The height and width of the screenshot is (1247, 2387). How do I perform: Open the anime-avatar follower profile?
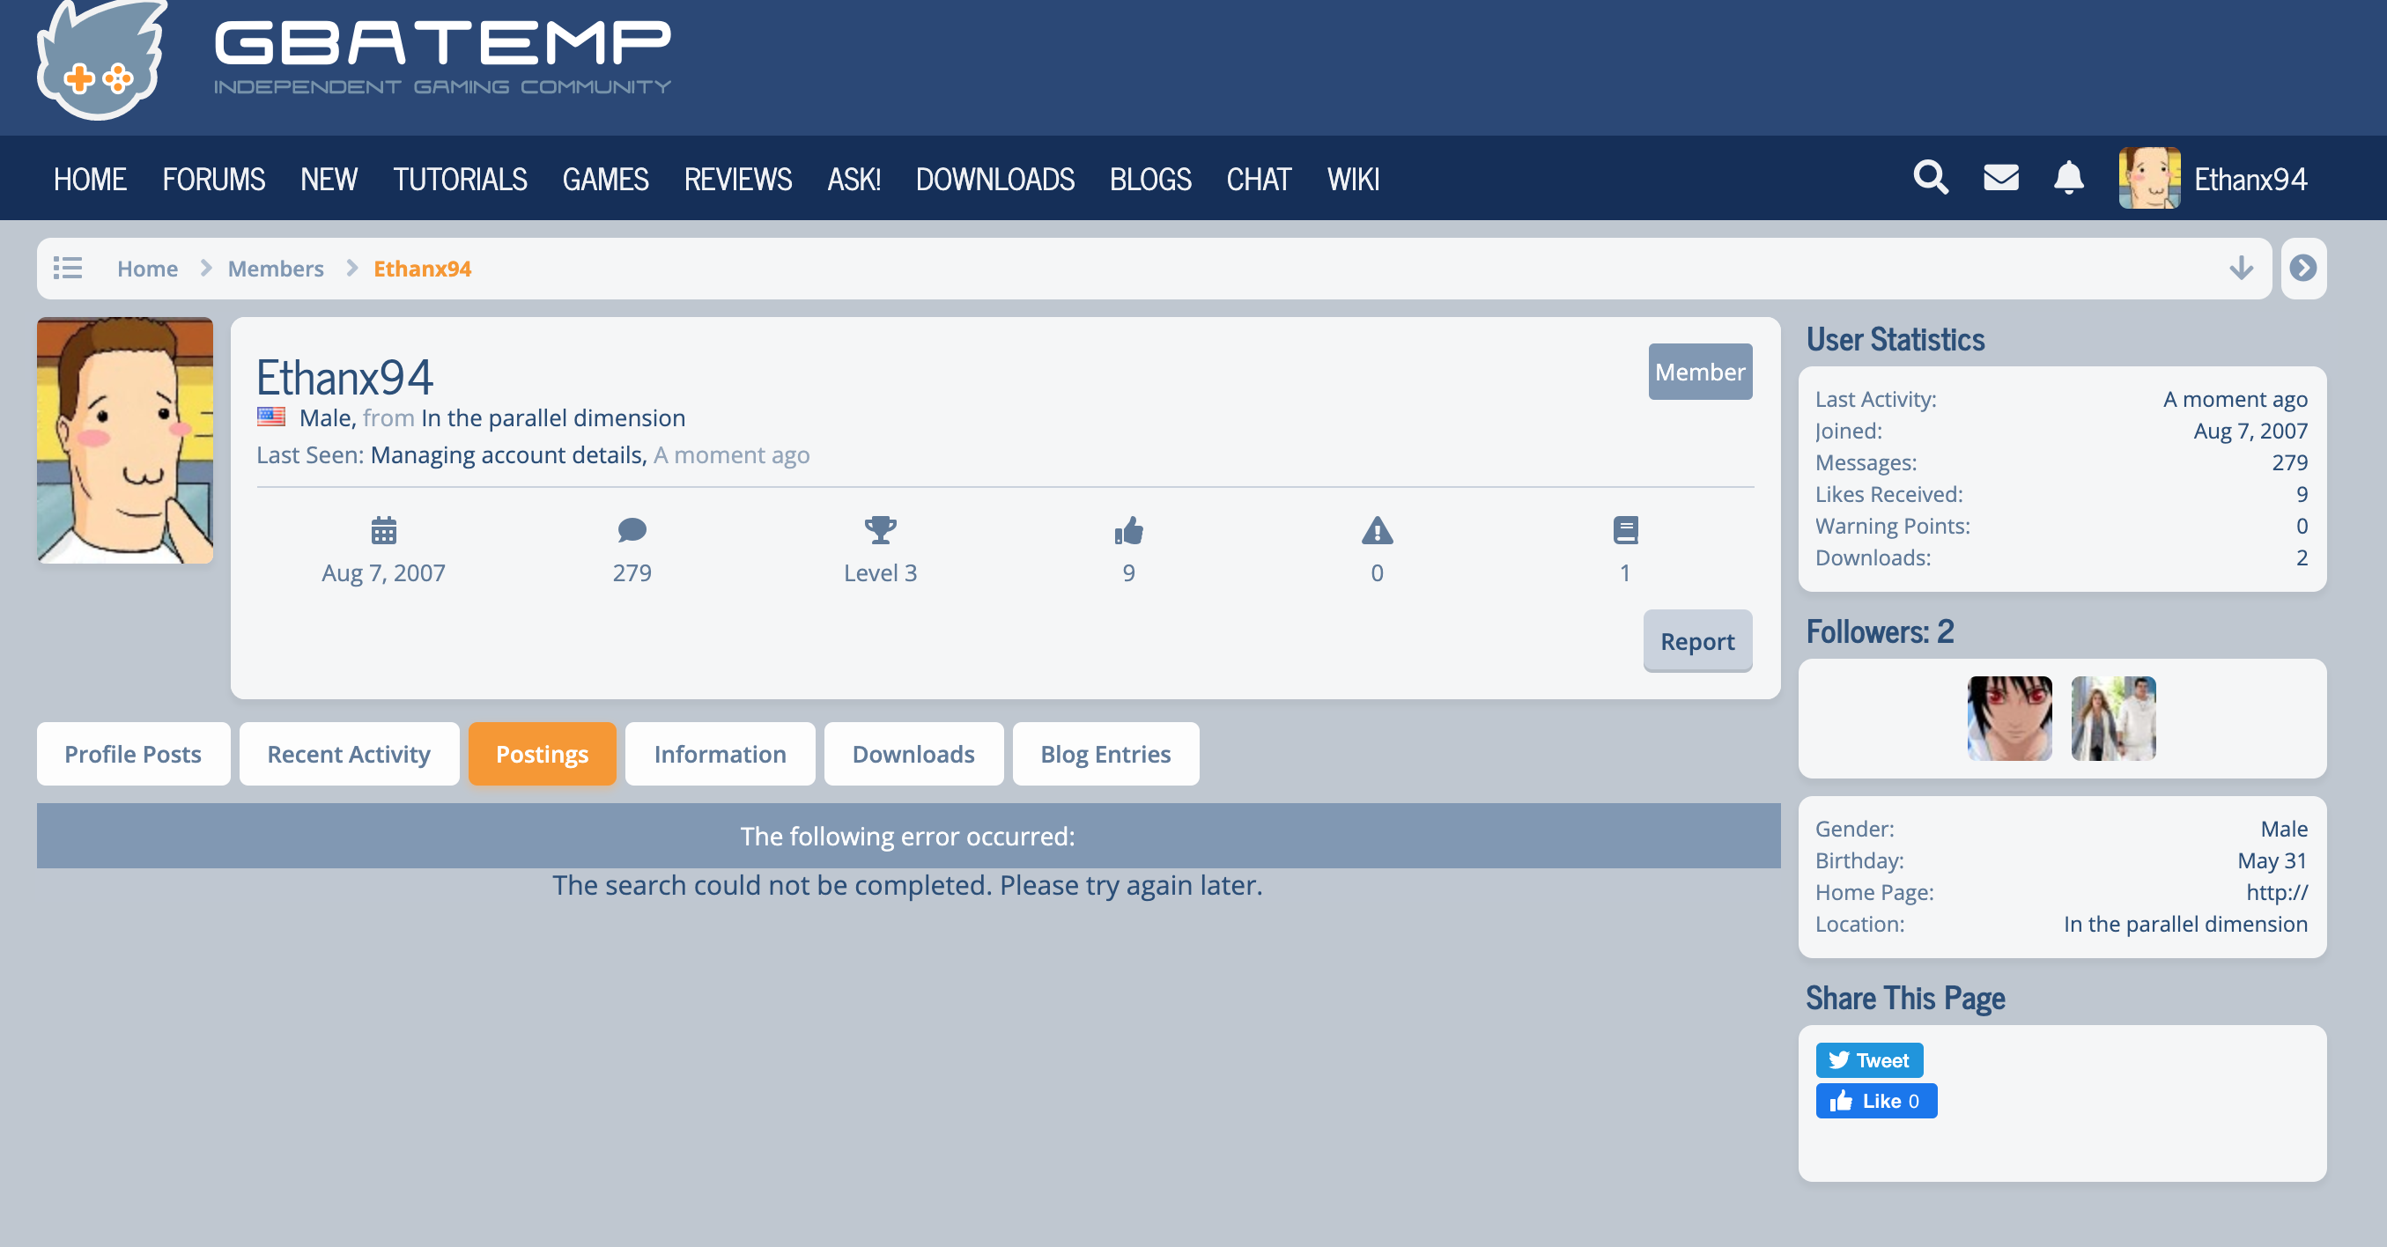pyautogui.click(x=2010, y=718)
